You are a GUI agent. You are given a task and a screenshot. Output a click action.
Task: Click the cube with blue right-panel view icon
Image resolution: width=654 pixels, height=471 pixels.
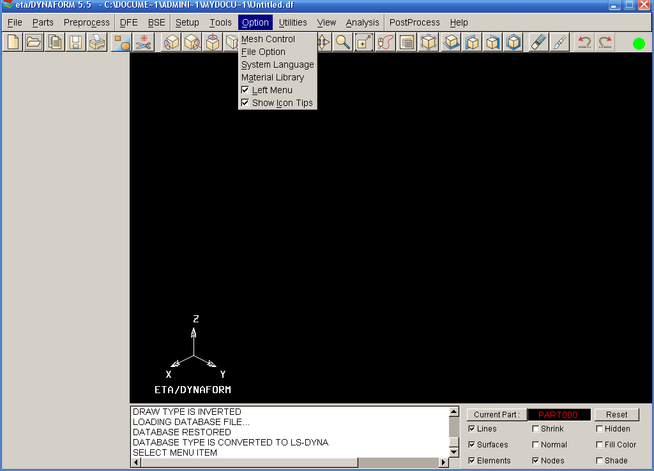pos(492,42)
